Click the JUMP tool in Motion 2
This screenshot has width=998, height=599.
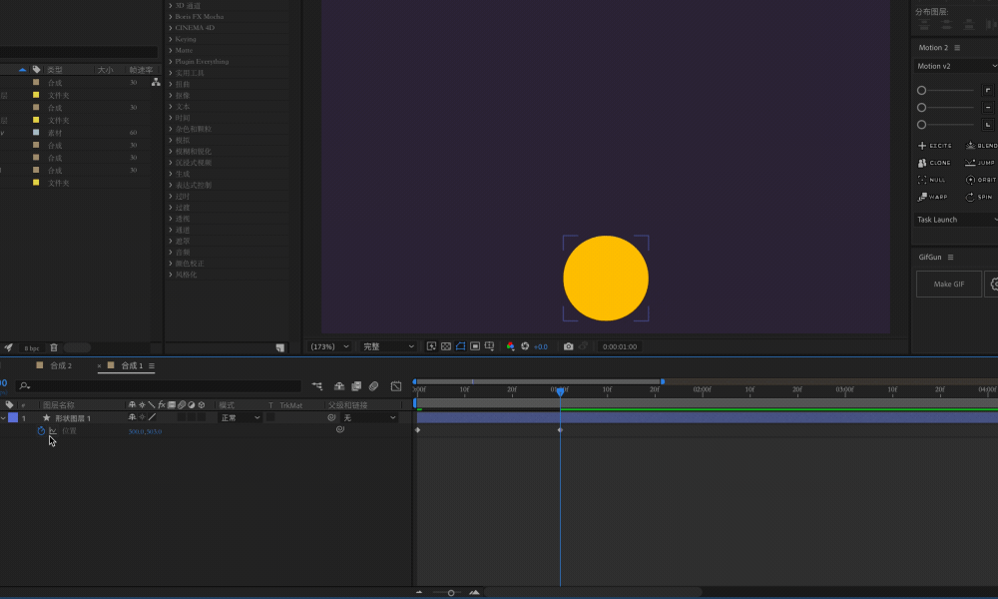pyautogui.click(x=980, y=163)
